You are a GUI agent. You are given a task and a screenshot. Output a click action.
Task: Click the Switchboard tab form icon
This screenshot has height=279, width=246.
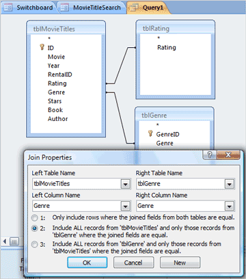(x=8, y=8)
